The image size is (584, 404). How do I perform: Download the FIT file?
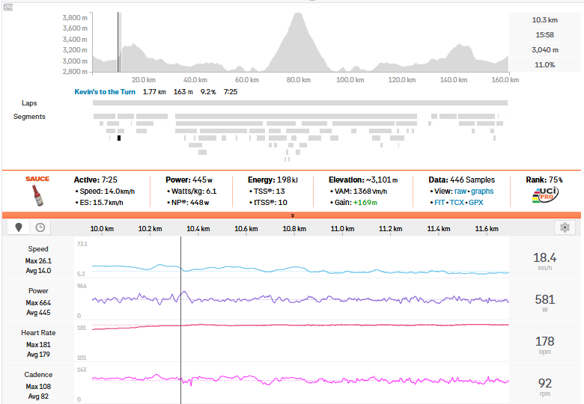coord(439,202)
